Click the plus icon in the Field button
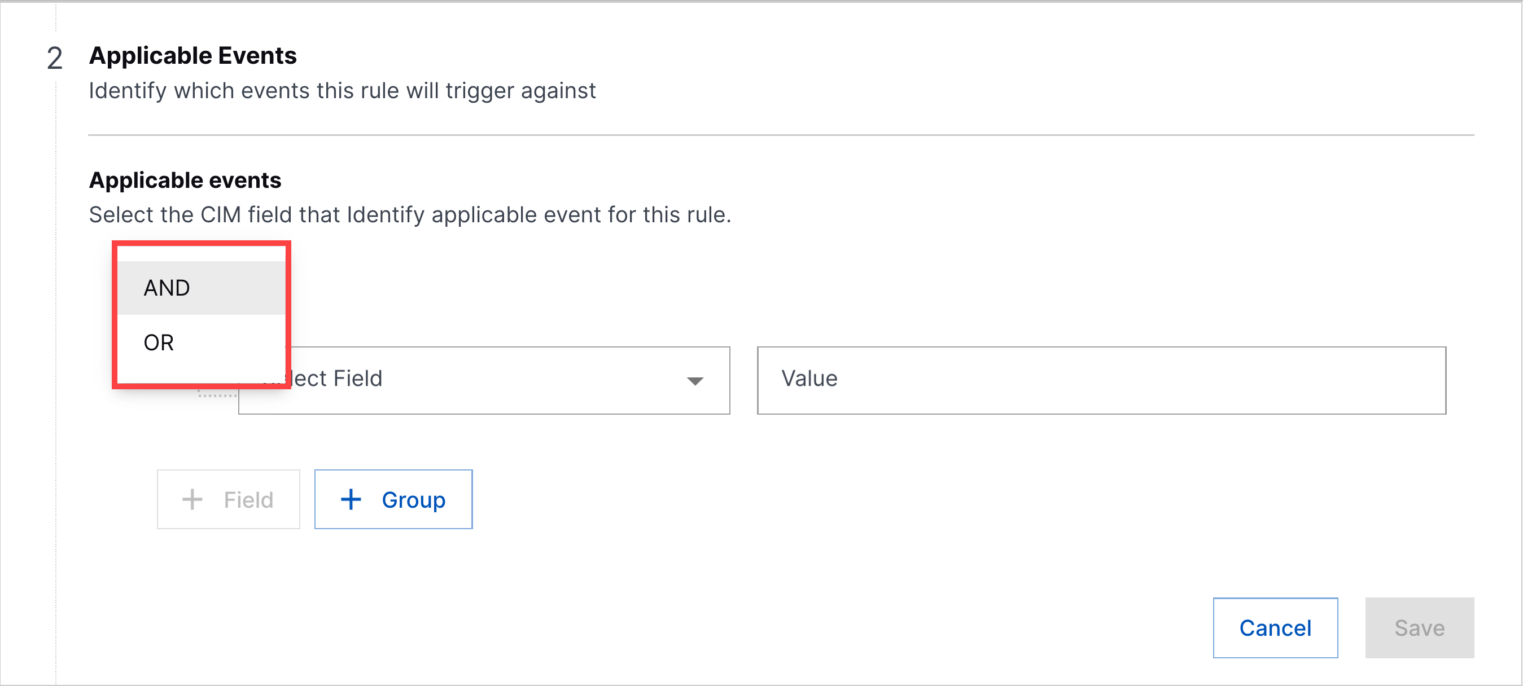1523x686 pixels. [x=191, y=499]
